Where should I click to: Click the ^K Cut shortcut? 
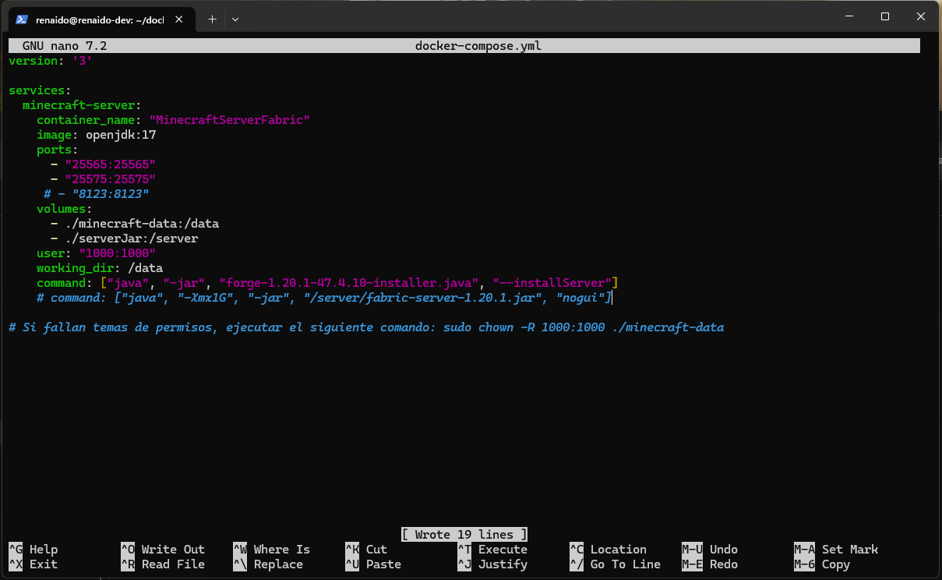[x=366, y=550]
